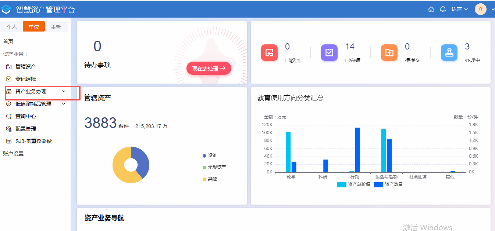Expand the 低值耐耗品管理 submenu chevron
The image size is (495, 231).
pos(64,104)
